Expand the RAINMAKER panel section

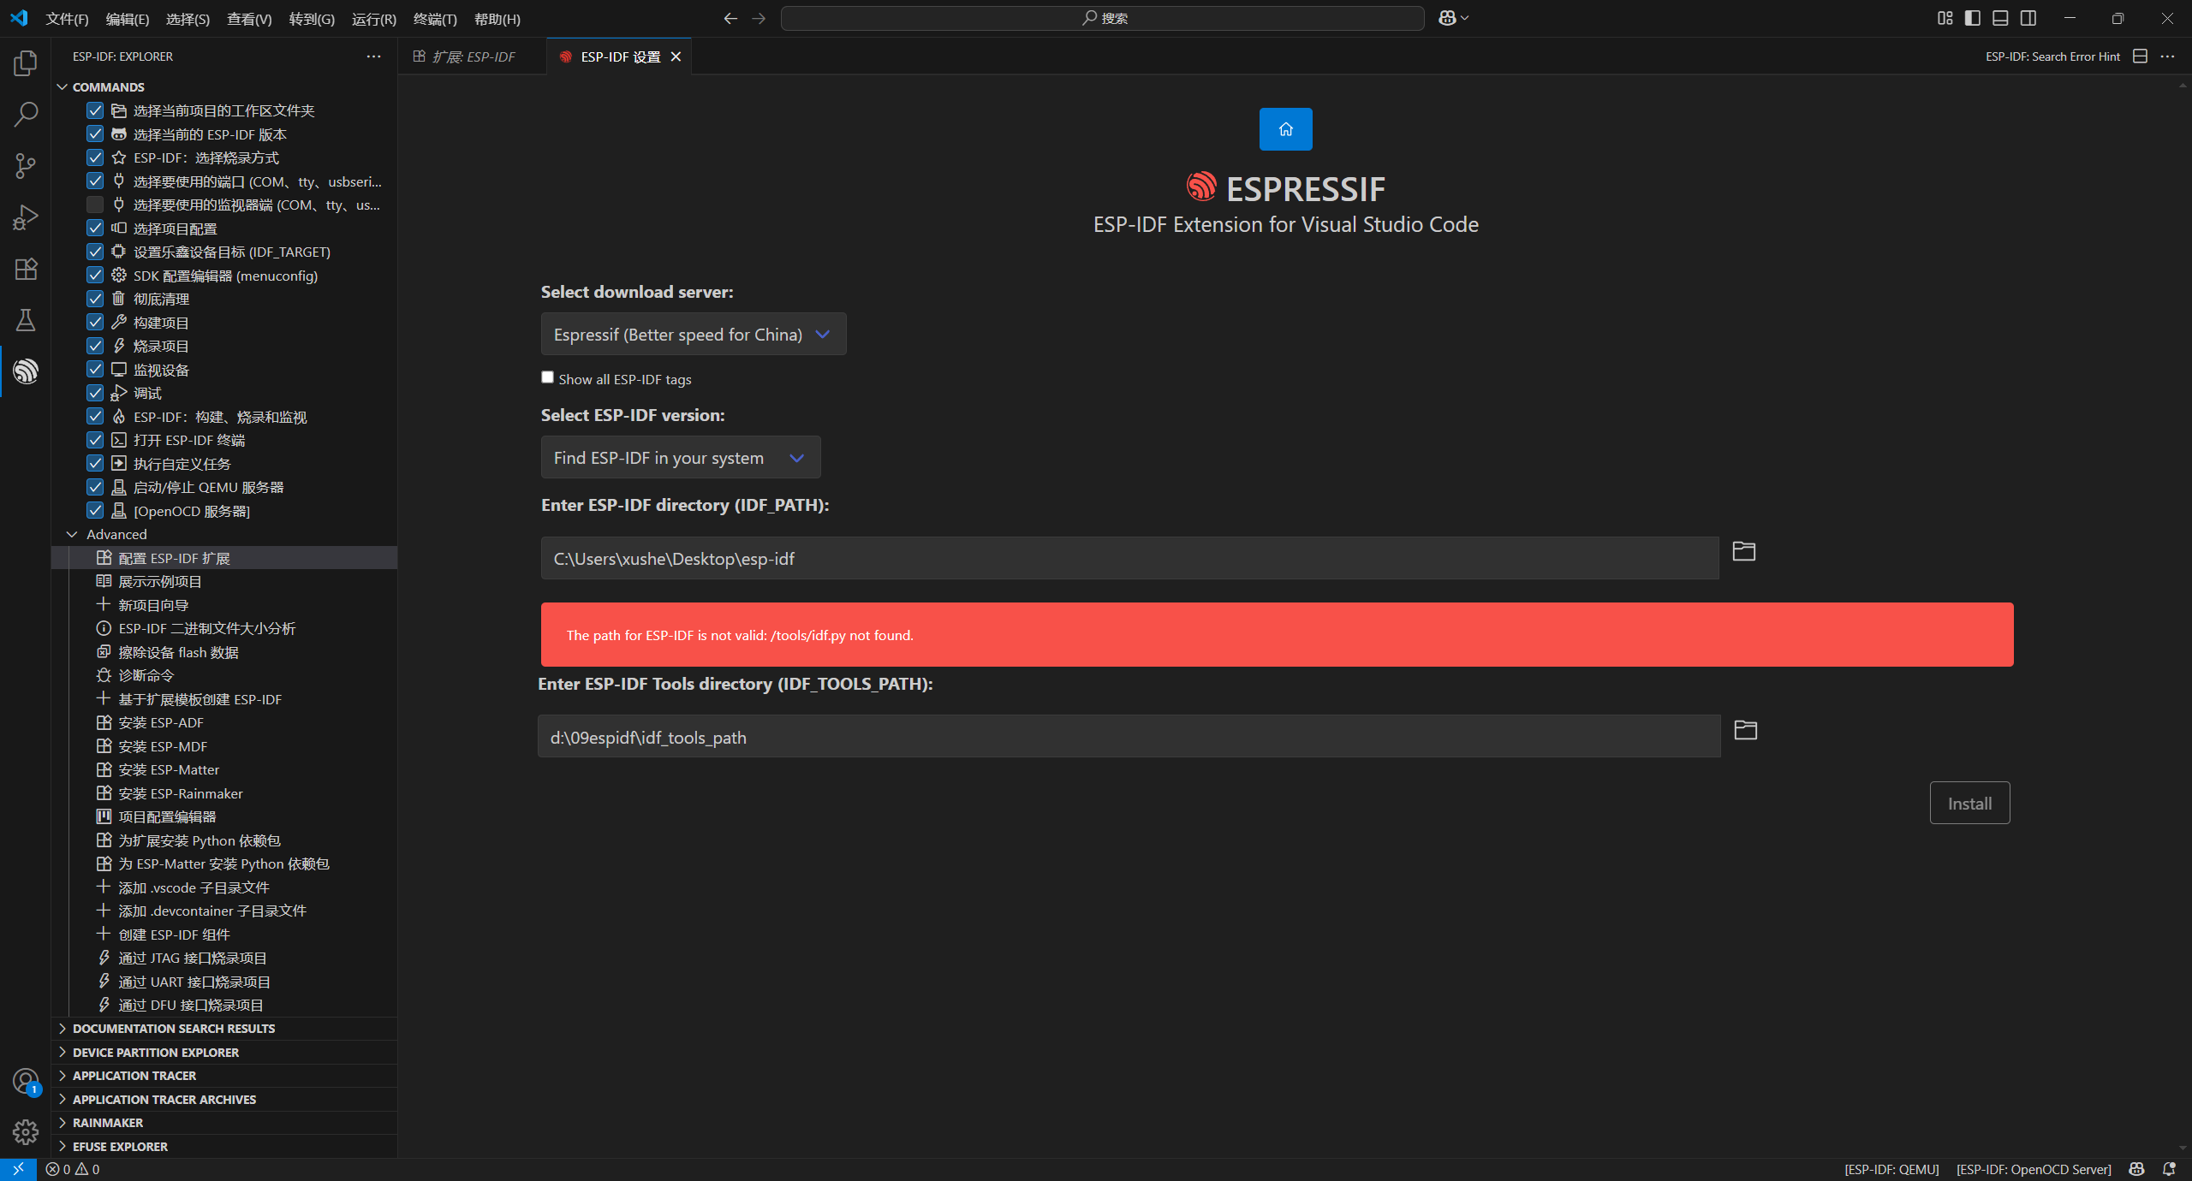tap(108, 1123)
